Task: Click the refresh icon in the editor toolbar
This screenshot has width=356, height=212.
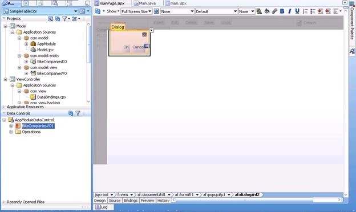Action: [98, 11]
